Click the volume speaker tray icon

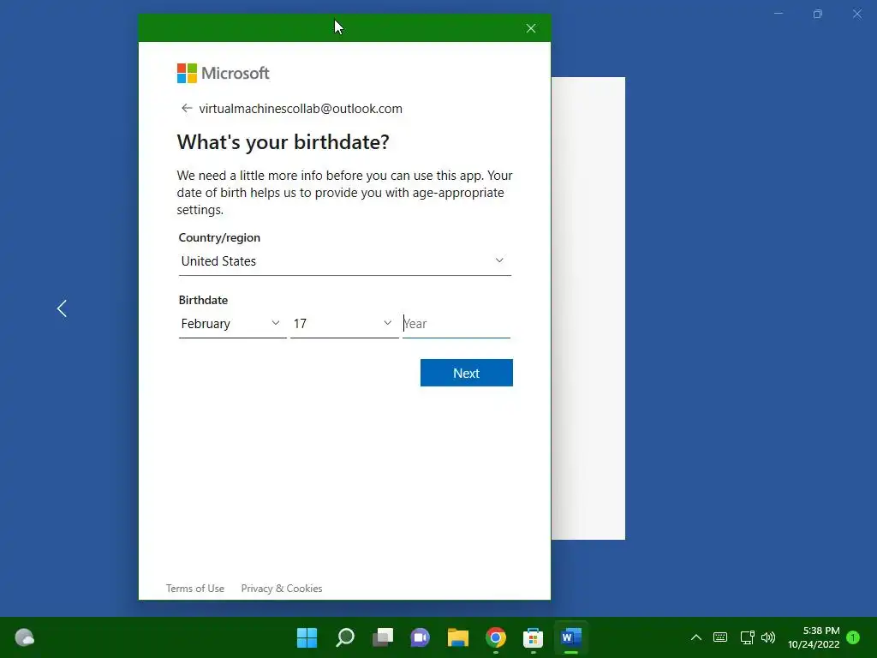(x=769, y=637)
